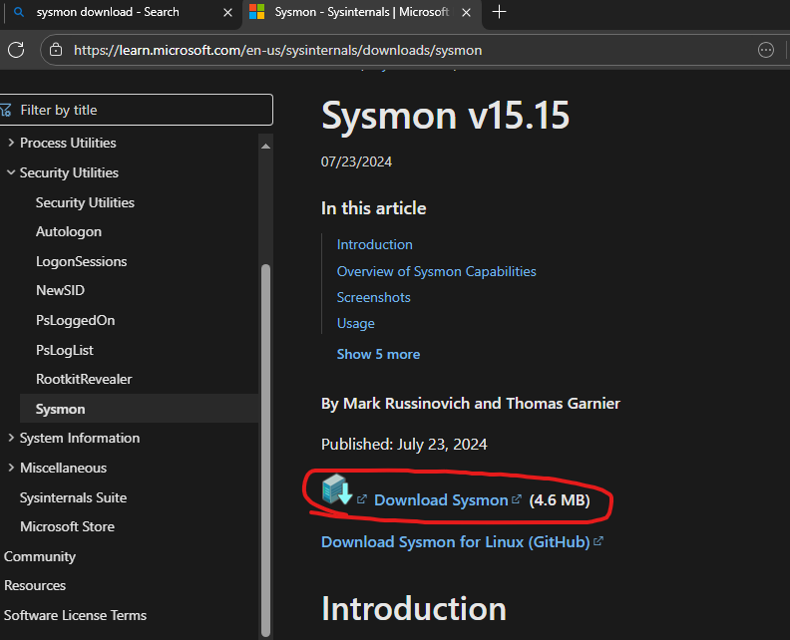790x640 pixels.
Task: Open the Community section
Action: point(40,556)
